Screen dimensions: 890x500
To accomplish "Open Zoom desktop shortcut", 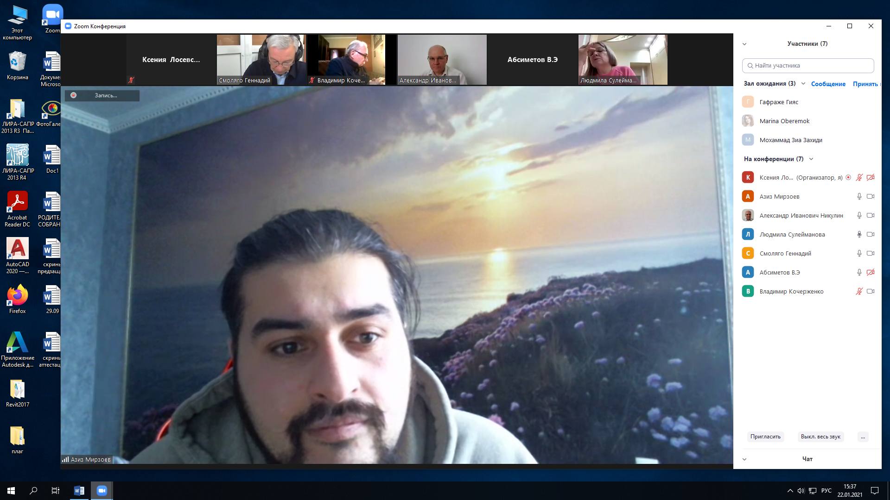I will click(x=52, y=19).
